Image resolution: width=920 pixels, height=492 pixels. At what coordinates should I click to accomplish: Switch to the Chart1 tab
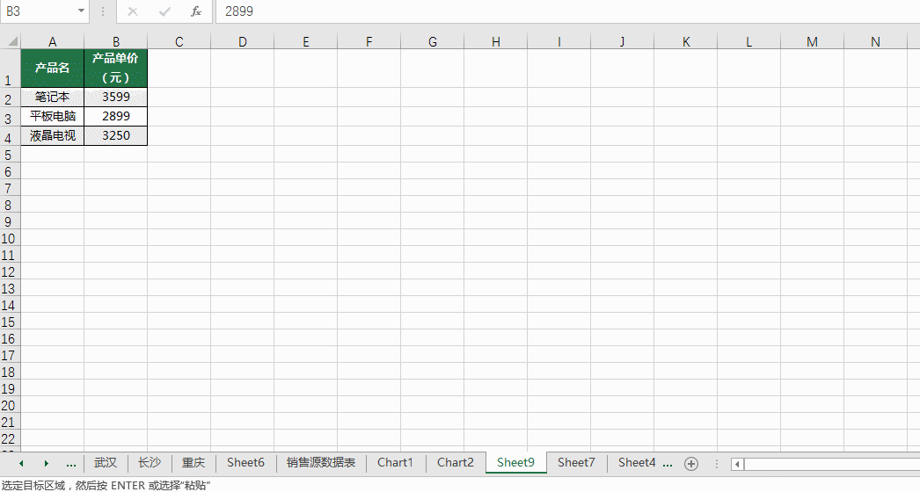(x=396, y=463)
